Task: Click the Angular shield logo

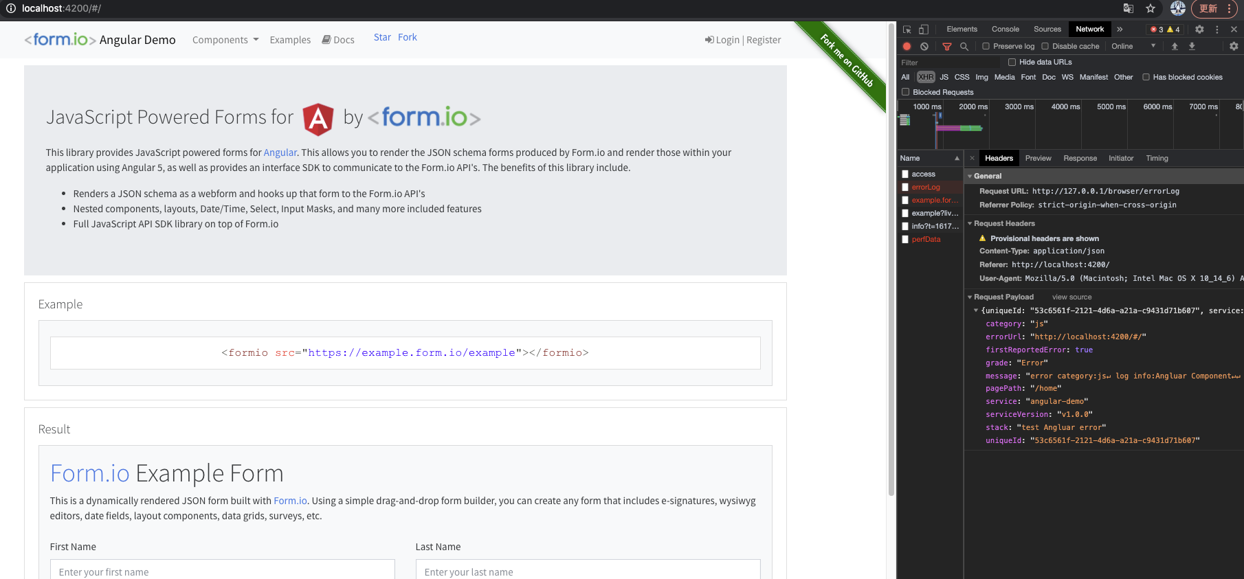Action: click(x=318, y=120)
